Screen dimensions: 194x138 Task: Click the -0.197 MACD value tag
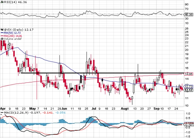pos(189,125)
